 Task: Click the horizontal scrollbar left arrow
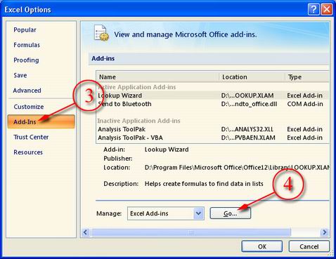tap(85, 232)
